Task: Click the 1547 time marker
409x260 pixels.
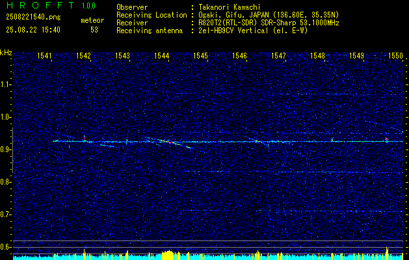Action: [278, 56]
